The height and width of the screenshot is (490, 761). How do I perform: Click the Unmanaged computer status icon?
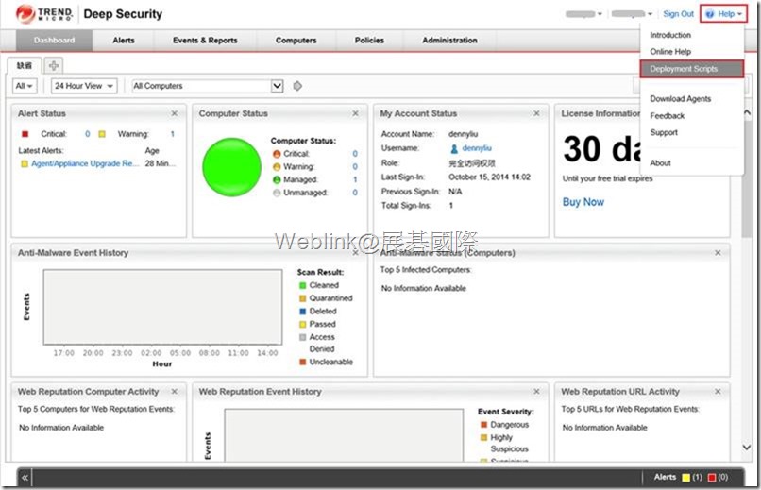point(277,193)
